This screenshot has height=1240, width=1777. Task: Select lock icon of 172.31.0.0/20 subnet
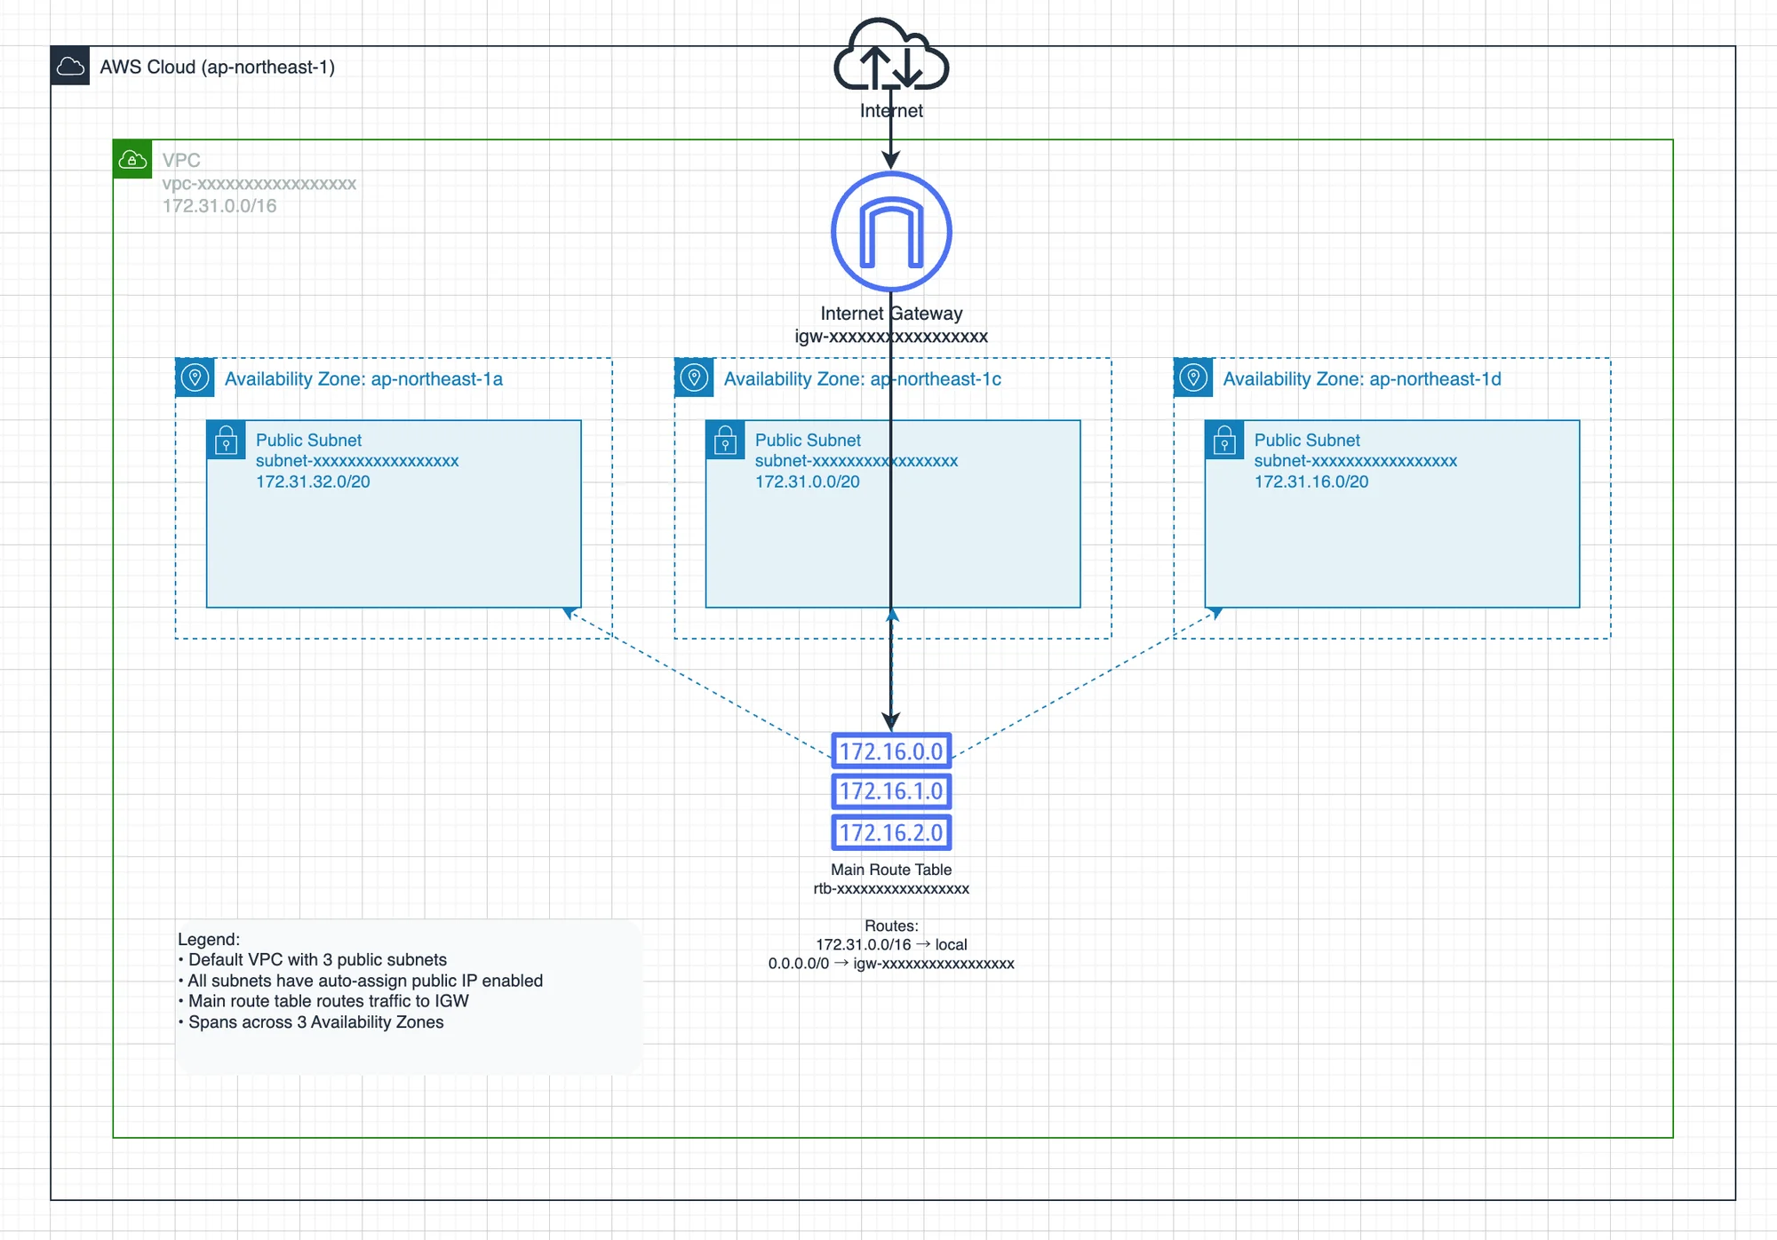pyautogui.click(x=725, y=440)
